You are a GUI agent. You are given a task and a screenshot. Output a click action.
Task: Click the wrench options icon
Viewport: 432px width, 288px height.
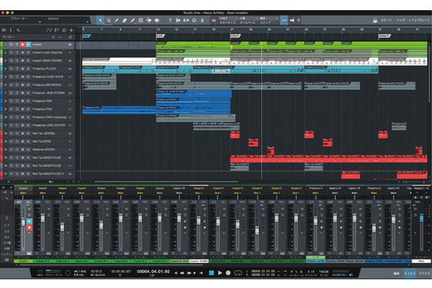point(19,30)
